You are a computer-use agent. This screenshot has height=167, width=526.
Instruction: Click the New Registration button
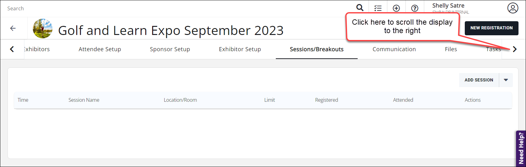click(491, 28)
